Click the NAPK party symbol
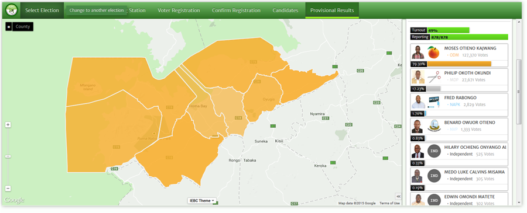 coord(433,102)
